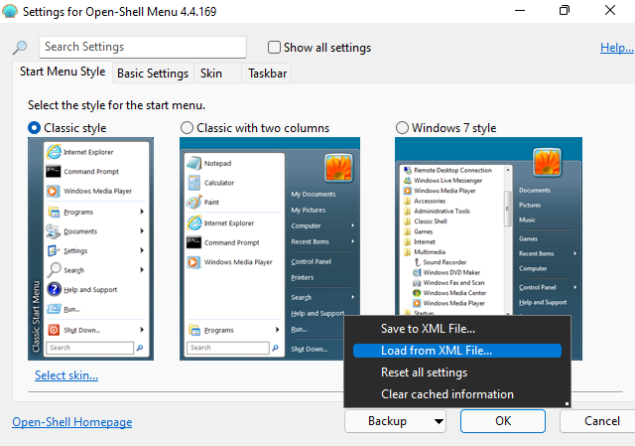Click Remote Desktop Connection icon in Windows 7 preview
The image size is (635, 446).
(x=408, y=170)
